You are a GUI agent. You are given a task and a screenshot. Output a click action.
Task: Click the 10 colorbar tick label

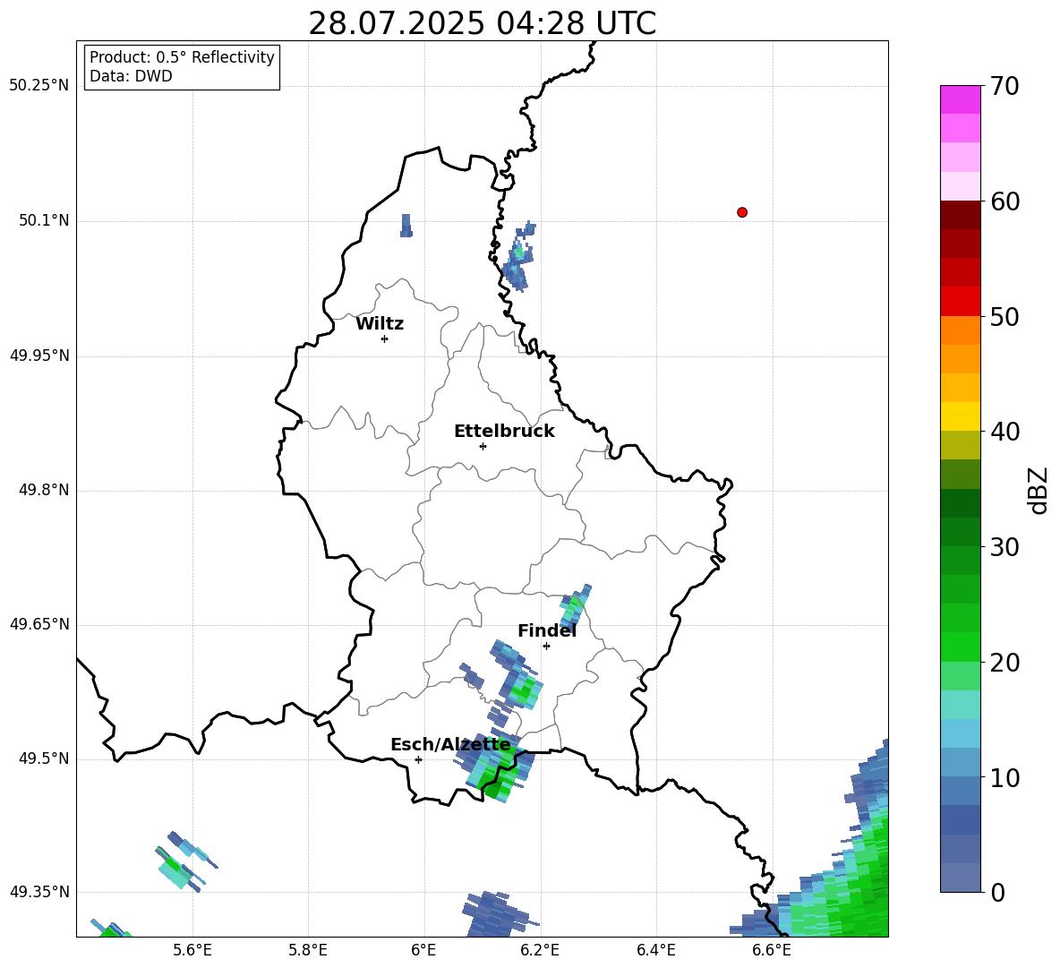[1004, 778]
